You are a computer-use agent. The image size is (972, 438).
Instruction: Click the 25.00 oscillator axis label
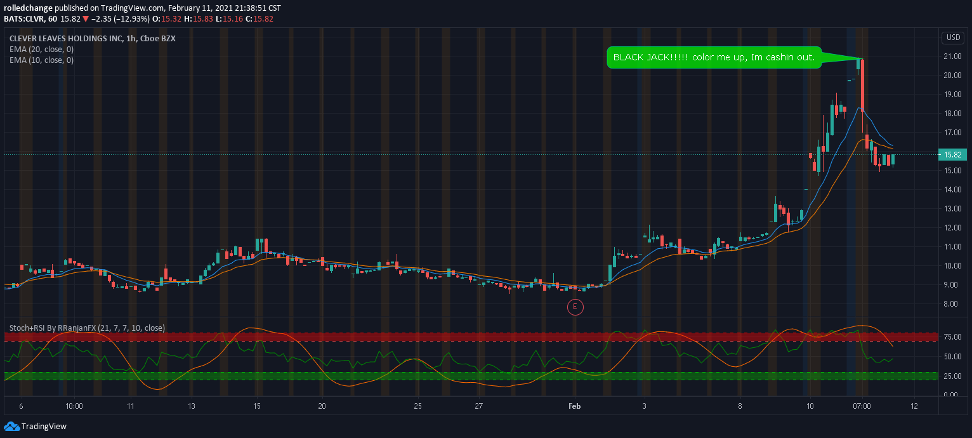[x=952, y=376]
